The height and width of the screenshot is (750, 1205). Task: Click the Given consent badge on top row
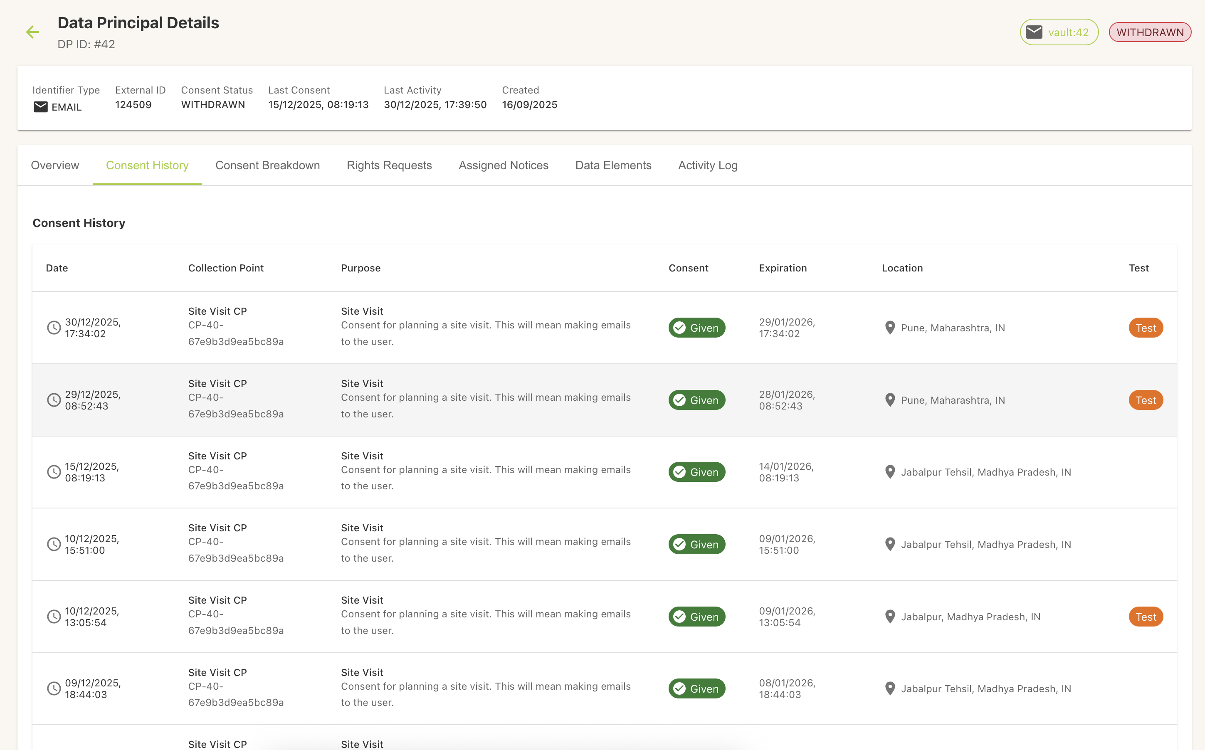[x=696, y=327]
